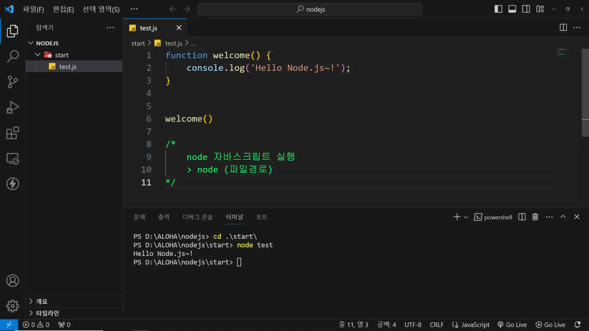This screenshot has width=589, height=331.
Task: Toggle secondary side bar visibility
Action: pos(526,9)
